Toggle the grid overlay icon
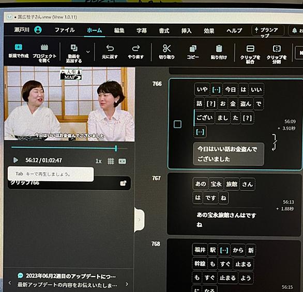 [x=111, y=161]
